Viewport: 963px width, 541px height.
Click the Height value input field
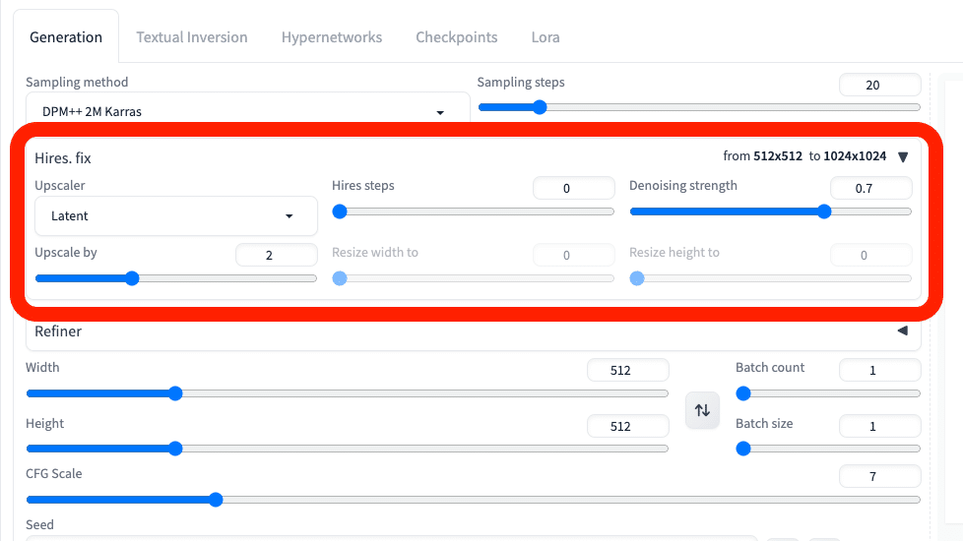pos(627,427)
